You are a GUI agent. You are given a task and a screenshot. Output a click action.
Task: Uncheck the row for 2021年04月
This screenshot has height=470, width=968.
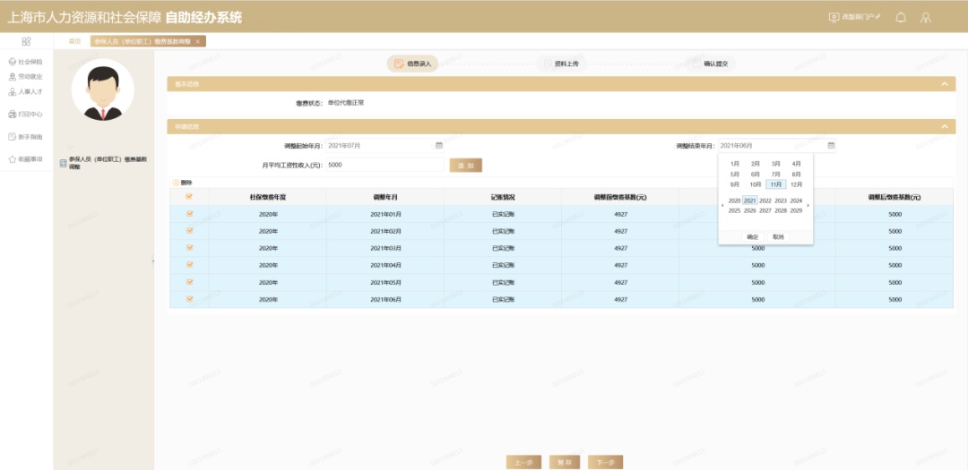(x=189, y=265)
